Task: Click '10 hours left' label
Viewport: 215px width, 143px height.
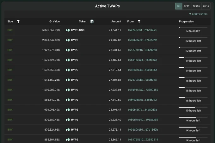Action: pyautogui.click(x=193, y=111)
